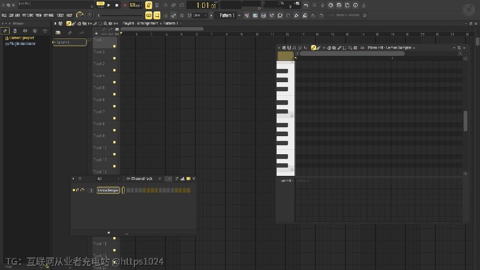Screen dimensions: 480x270
Task: Click the Undo arrow icon
Action: tap(306, 5)
